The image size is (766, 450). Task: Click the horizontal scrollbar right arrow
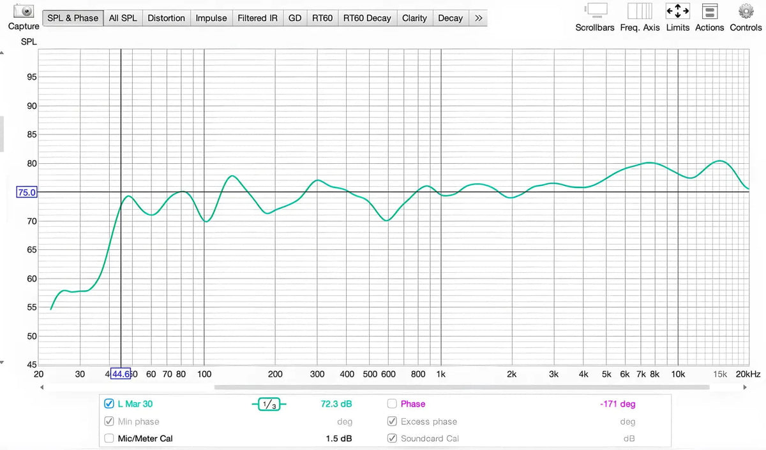(x=745, y=387)
